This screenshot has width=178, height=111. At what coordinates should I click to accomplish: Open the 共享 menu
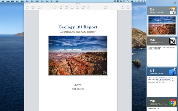(47, 1)
